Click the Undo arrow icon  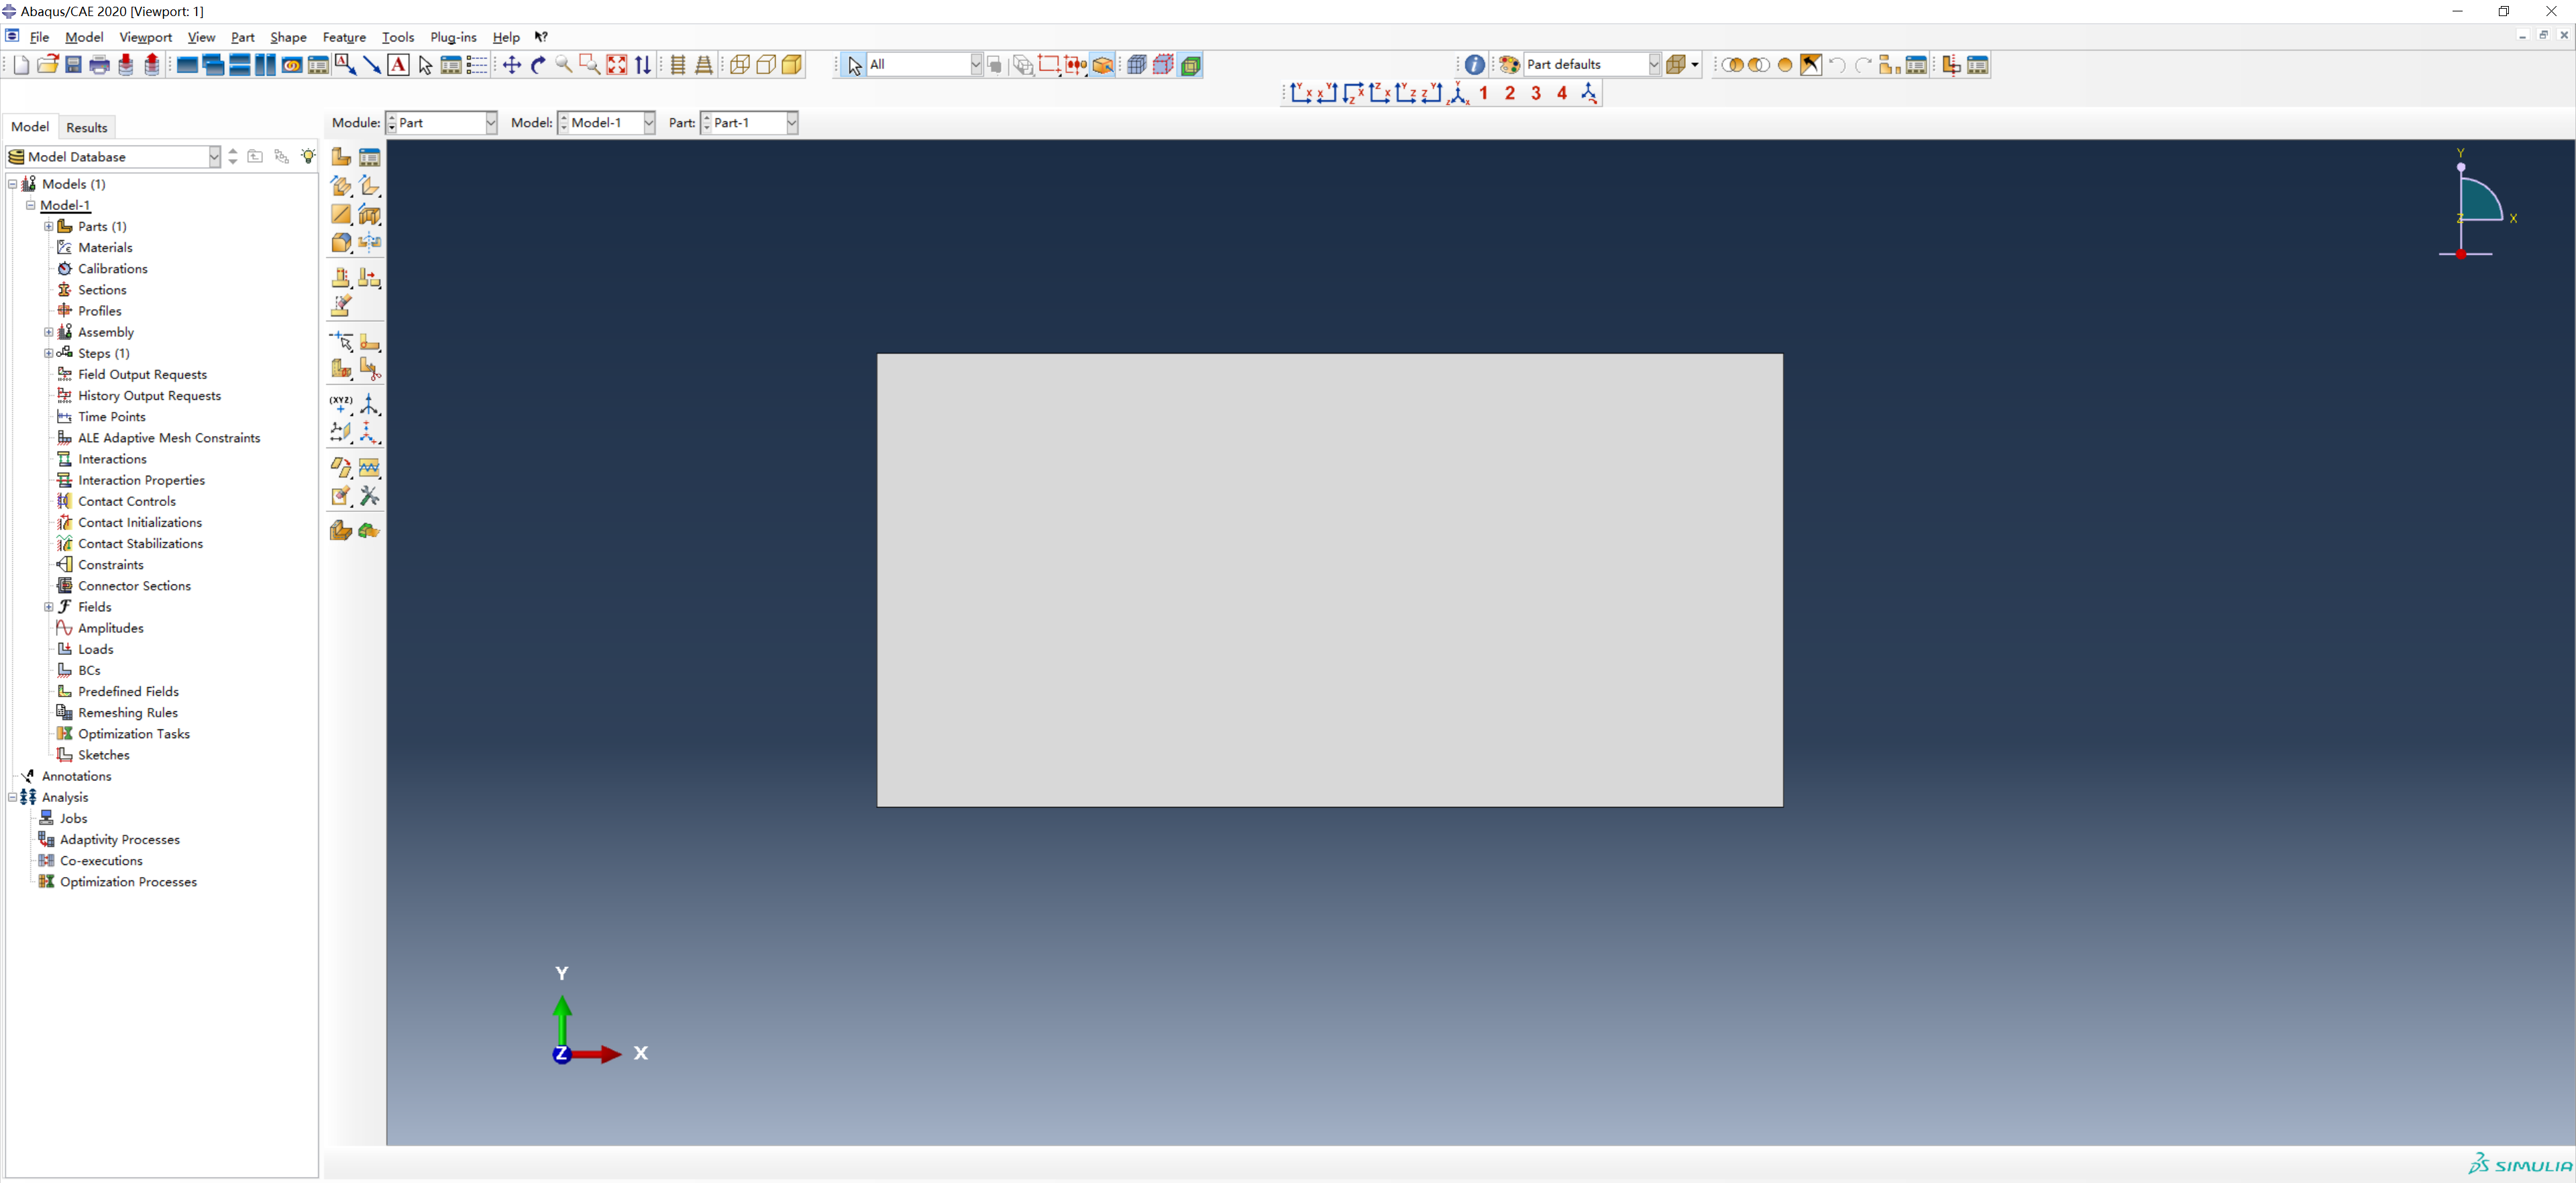point(1837,65)
